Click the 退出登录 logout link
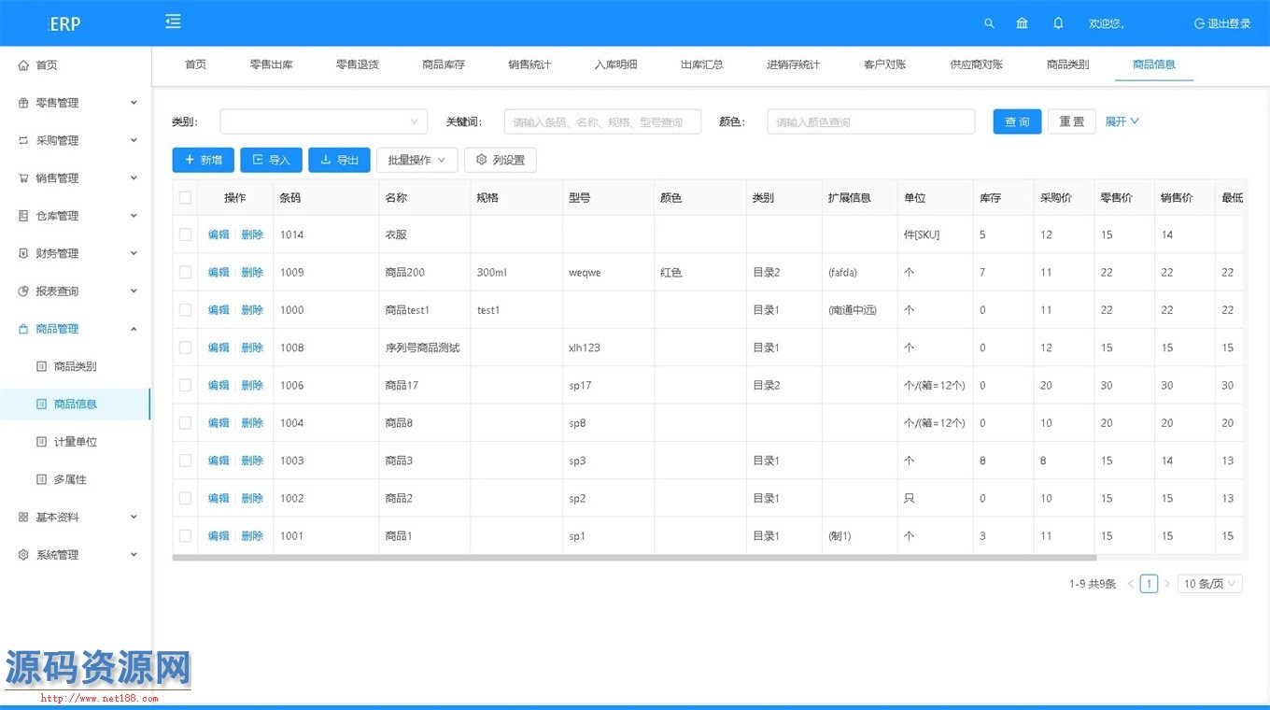This screenshot has height=710, width=1270. click(1222, 23)
